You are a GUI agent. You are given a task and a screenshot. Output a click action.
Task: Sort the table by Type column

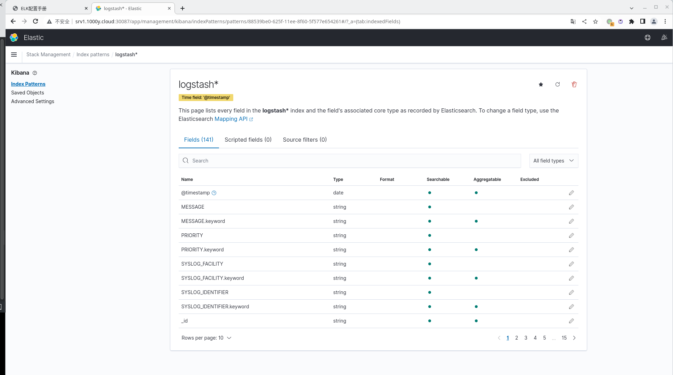(338, 180)
